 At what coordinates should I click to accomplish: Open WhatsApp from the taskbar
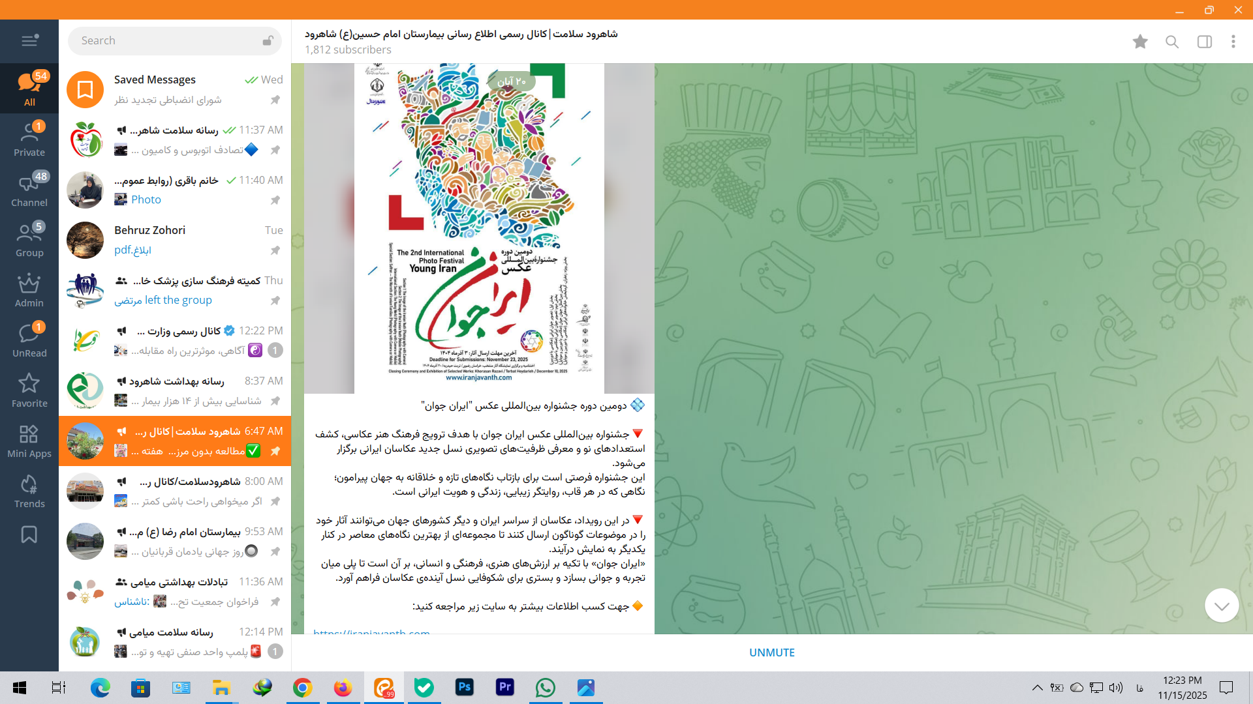pos(545,688)
